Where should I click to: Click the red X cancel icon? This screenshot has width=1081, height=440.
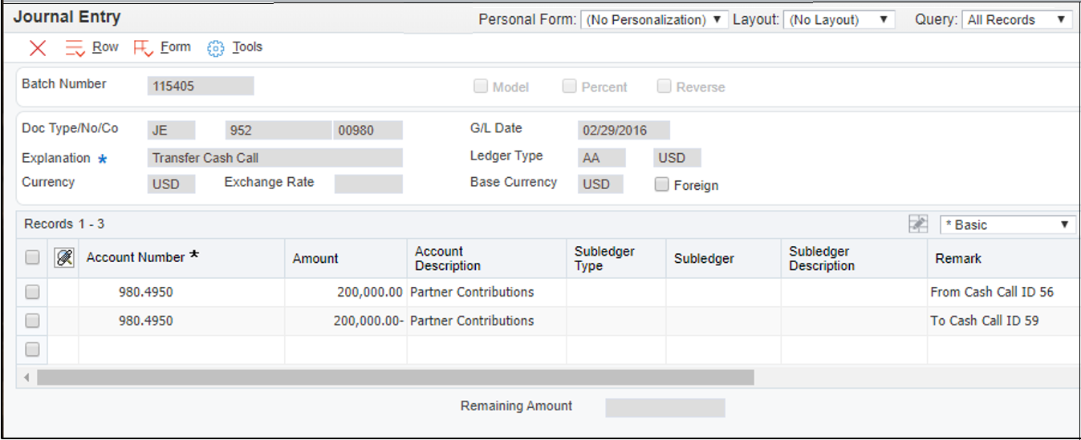pyautogui.click(x=38, y=48)
